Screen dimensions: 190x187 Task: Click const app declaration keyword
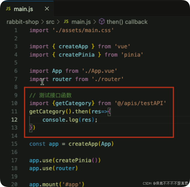(x=38, y=144)
